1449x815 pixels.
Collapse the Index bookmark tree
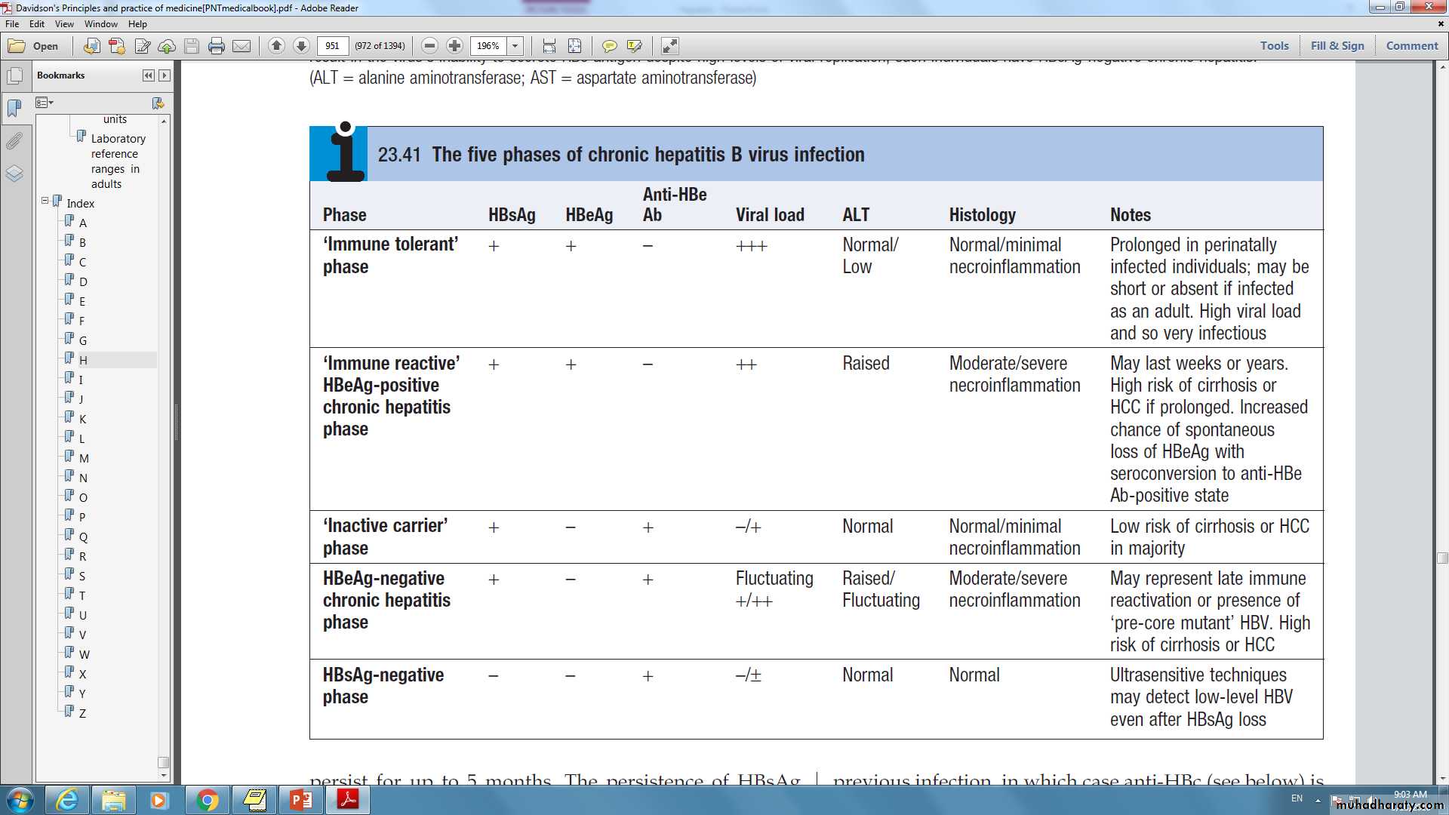pyautogui.click(x=45, y=201)
